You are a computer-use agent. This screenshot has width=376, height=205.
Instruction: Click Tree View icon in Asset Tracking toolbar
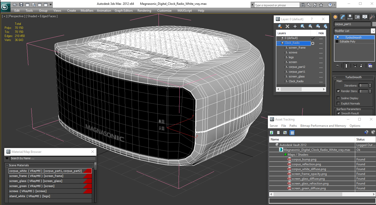(285, 133)
